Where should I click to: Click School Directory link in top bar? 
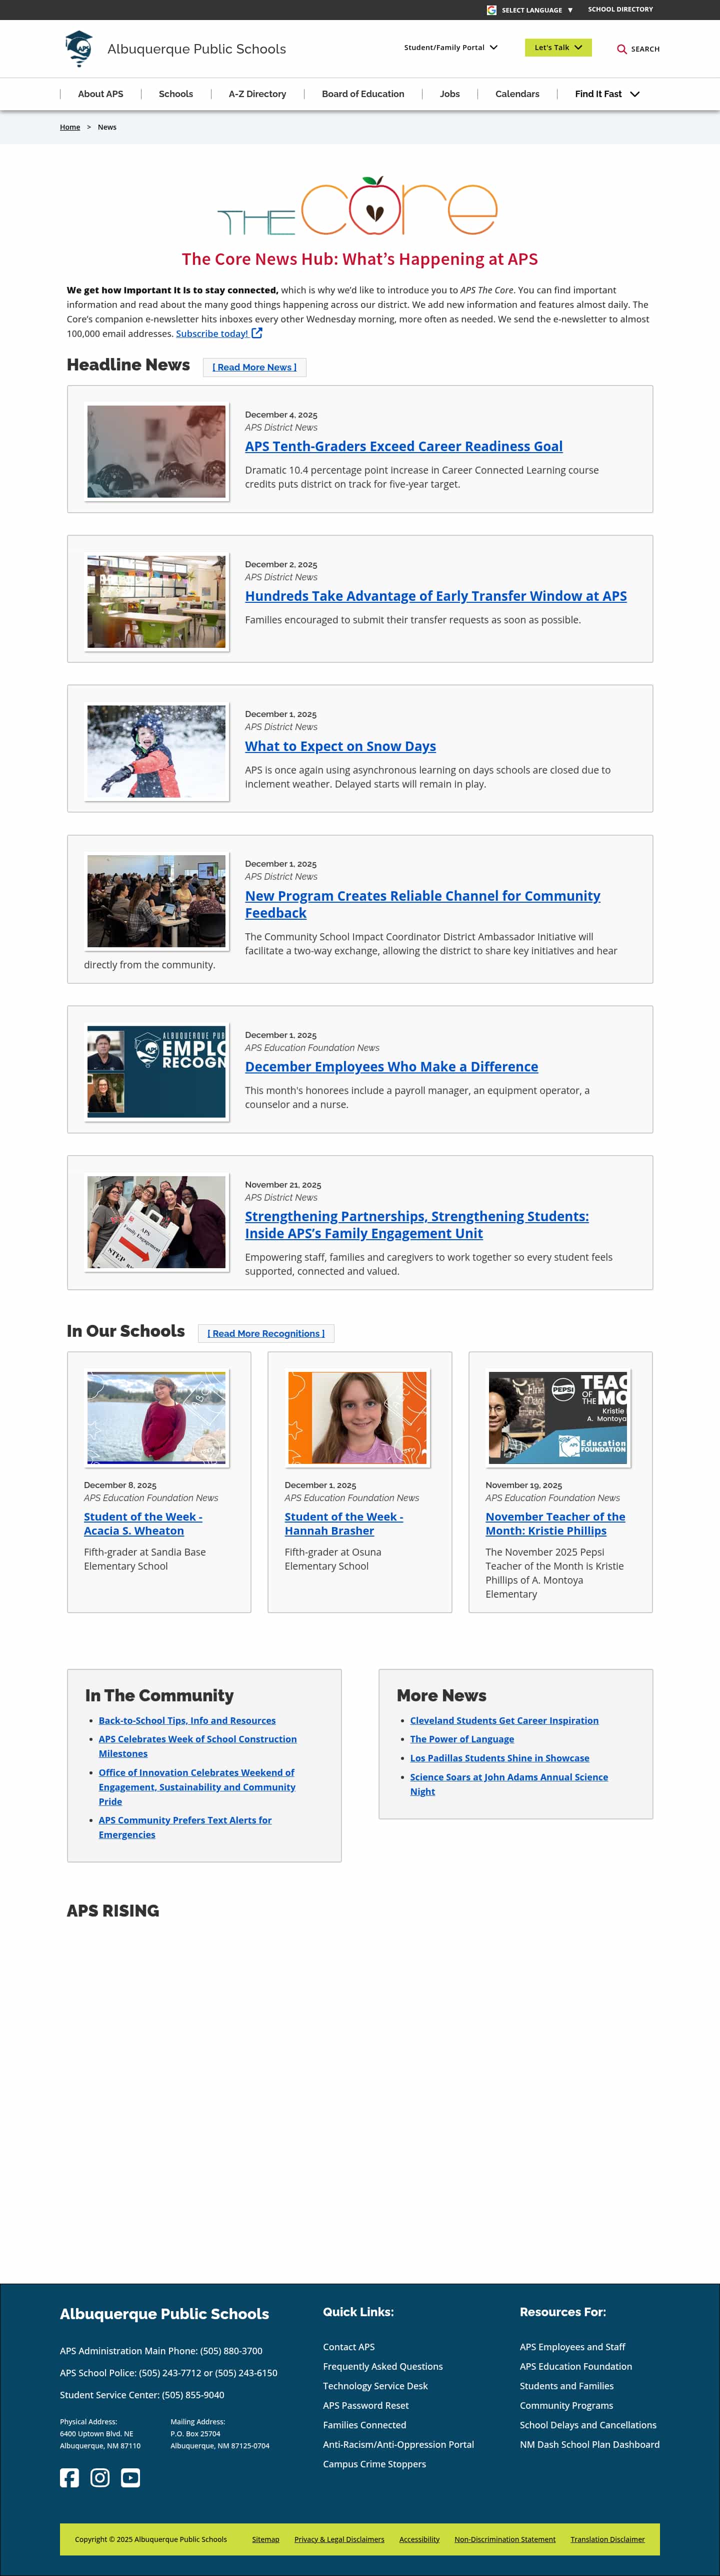tap(620, 9)
